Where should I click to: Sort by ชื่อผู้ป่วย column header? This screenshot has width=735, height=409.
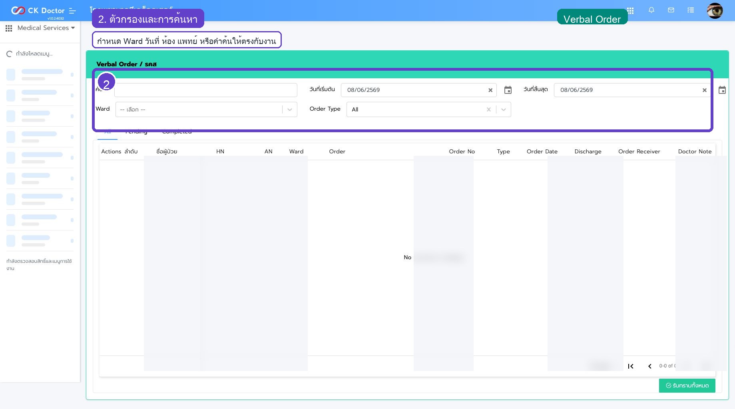tap(167, 151)
